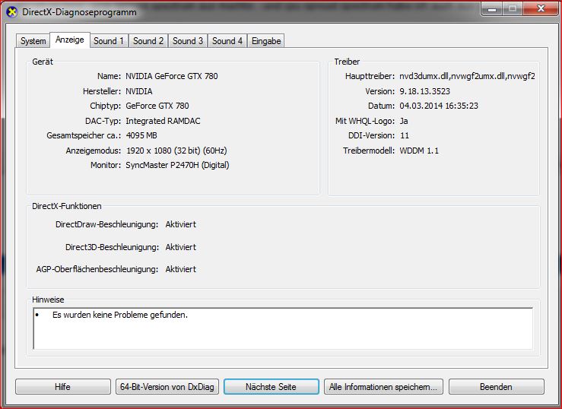The width and height of the screenshot is (562, 409).
Task: Click Beenden to exit
Action: point(496,387)
